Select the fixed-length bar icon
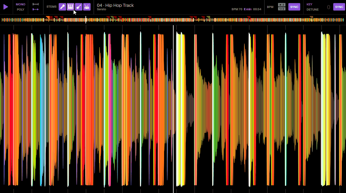Image resolution: width=346 pixels, height=193 pixels. click(x=36, y=4)
